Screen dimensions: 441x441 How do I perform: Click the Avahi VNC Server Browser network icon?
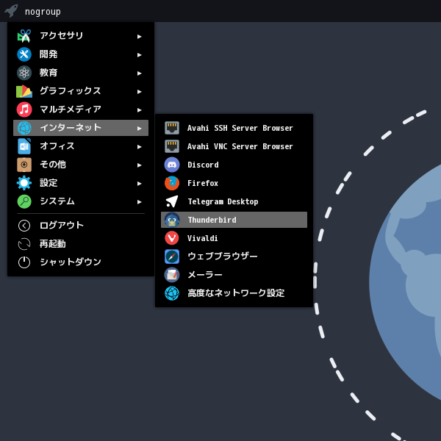tap(172, 146)
